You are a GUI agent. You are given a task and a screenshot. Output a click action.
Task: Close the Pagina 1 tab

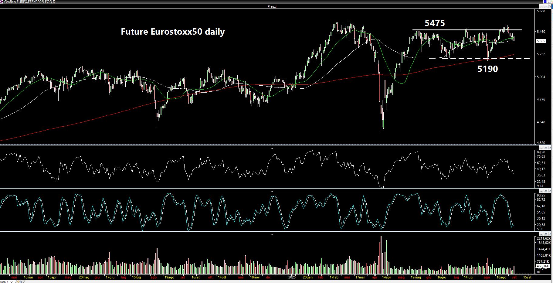[x=12, y=282]
